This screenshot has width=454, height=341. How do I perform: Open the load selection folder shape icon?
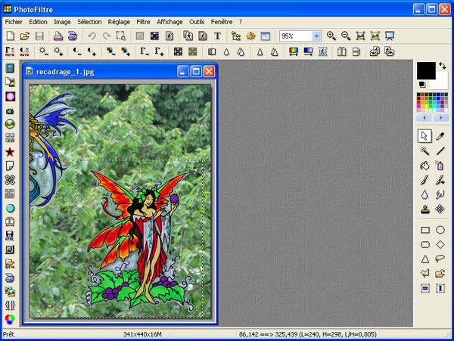point(440,273)
